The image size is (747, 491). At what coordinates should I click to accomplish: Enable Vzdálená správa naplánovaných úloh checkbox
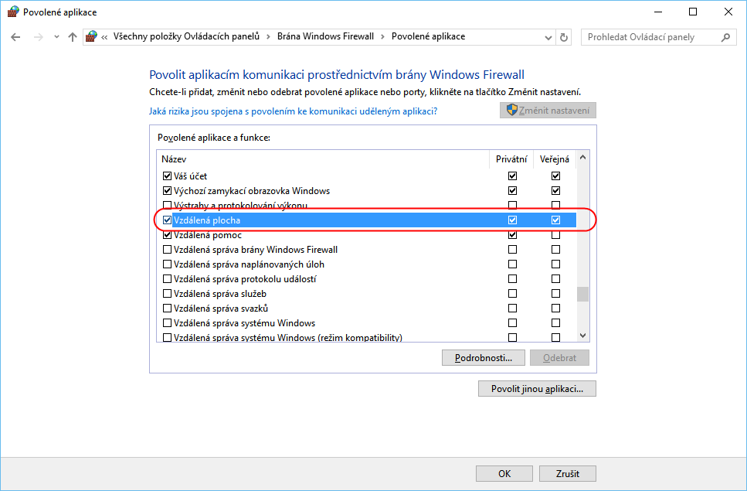coord(167,264)
